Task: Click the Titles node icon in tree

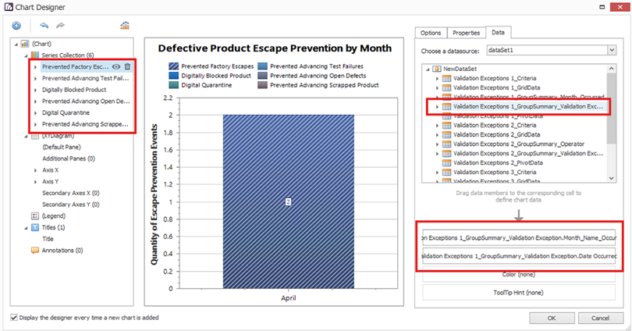Action: [x=34, y=227]
